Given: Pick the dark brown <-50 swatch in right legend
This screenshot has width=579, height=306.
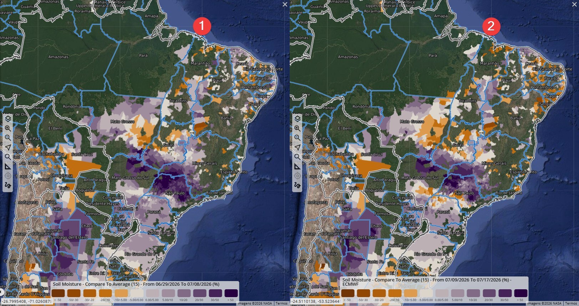Looking at the screenshot, I should pyautogui.click(x=348, y=293).
